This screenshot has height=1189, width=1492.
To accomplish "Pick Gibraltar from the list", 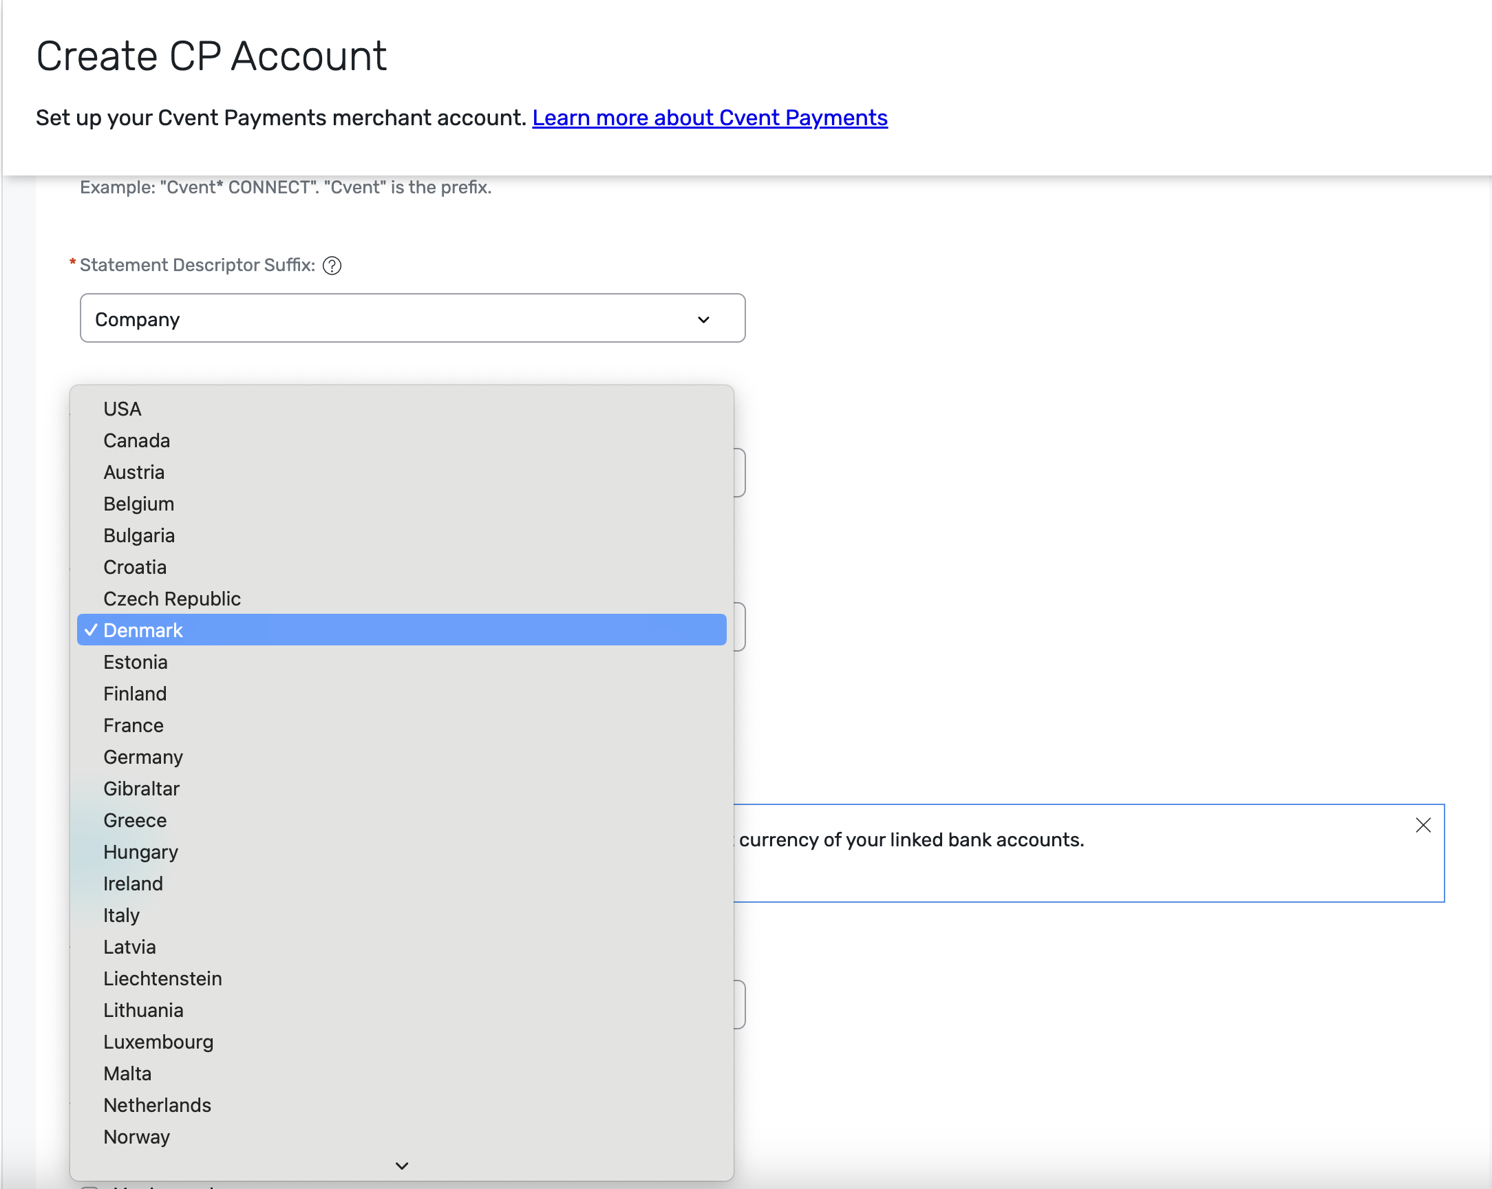I will (401, 789).
